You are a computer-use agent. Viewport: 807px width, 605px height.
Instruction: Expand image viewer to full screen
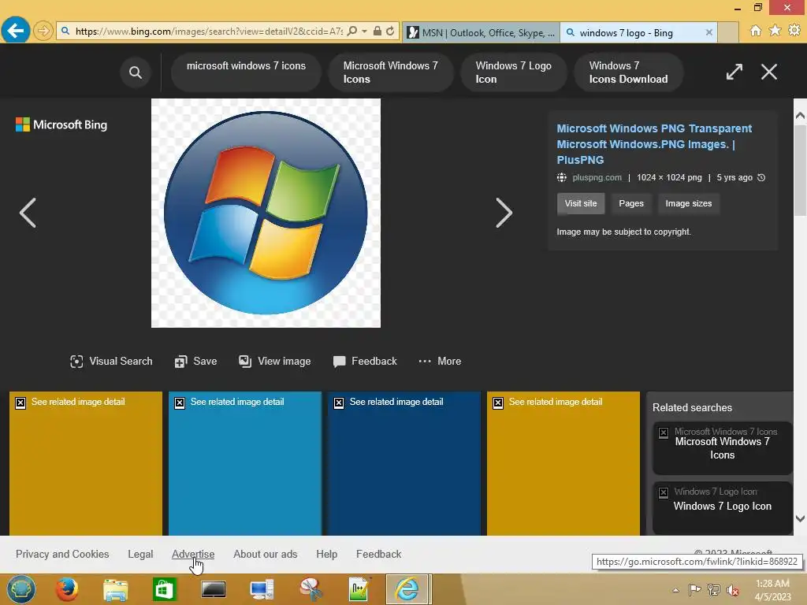click(x=734, y=72)
